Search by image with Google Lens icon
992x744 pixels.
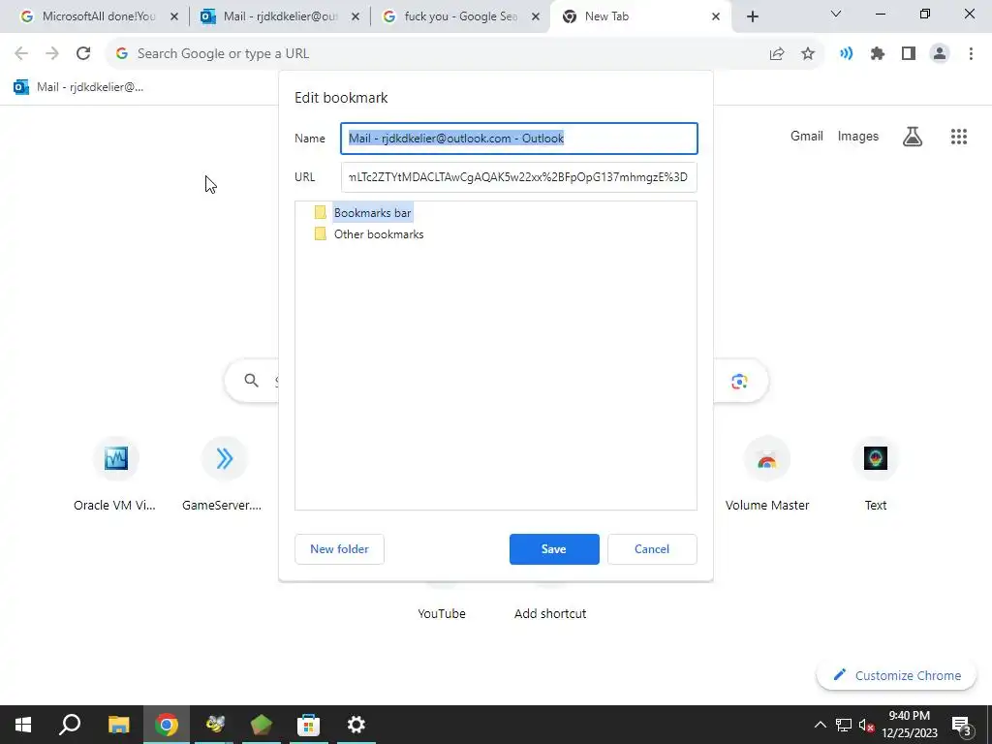point(739,381)
